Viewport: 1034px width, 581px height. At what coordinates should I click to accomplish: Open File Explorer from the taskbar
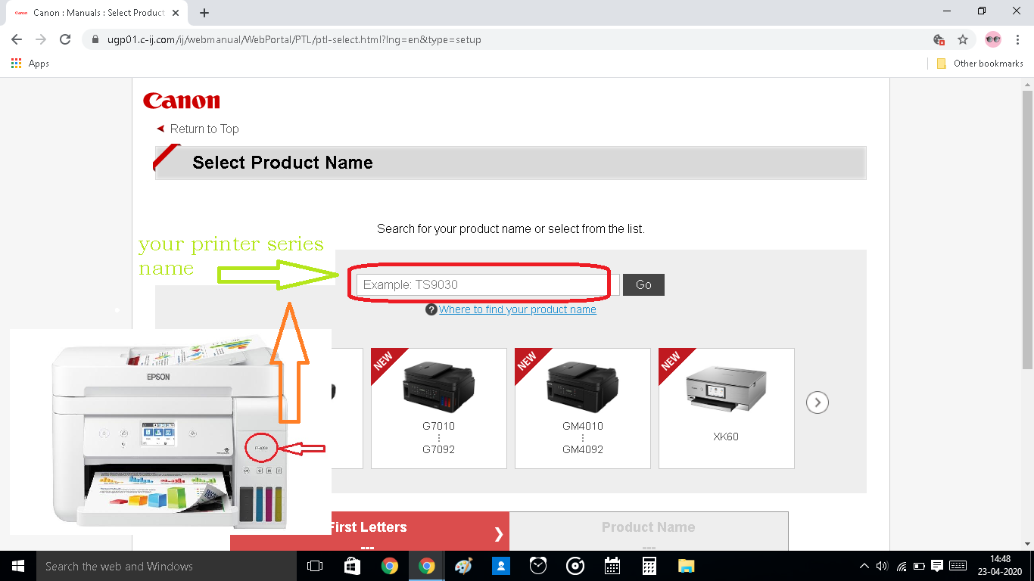point(687,566)
